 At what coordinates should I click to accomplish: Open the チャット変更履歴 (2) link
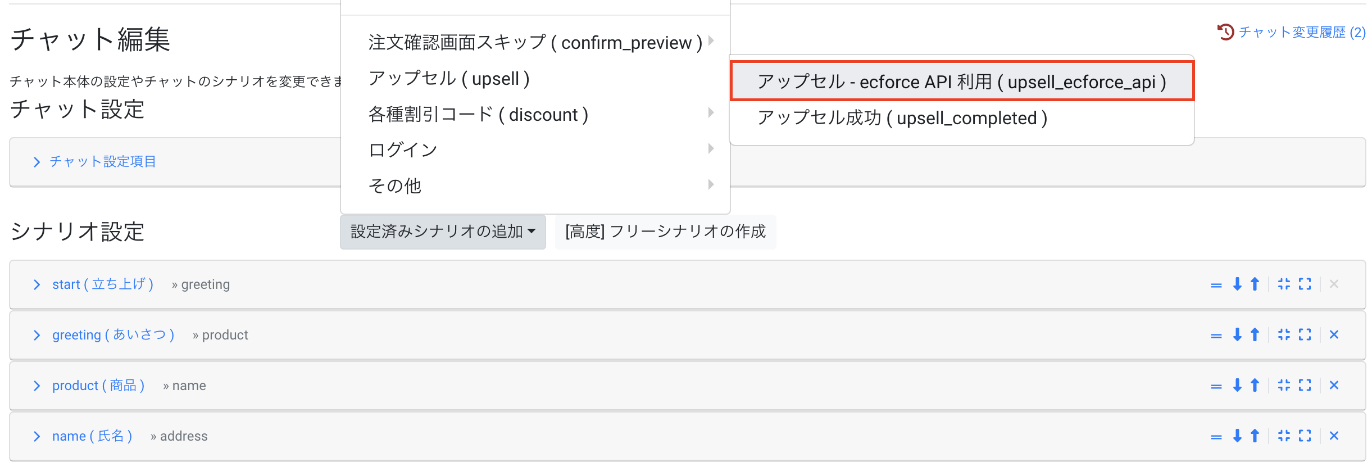[x=1302, y=32]
